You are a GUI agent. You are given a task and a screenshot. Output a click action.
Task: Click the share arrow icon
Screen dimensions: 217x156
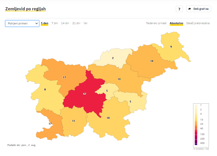190,9
